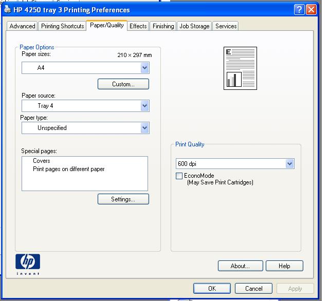Open the Paper source Tray 4 dropdown

coord(85,106)
